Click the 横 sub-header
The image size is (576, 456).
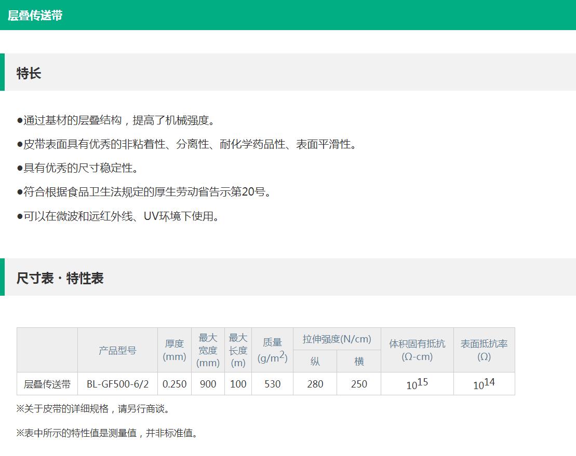tap(359, 362)
